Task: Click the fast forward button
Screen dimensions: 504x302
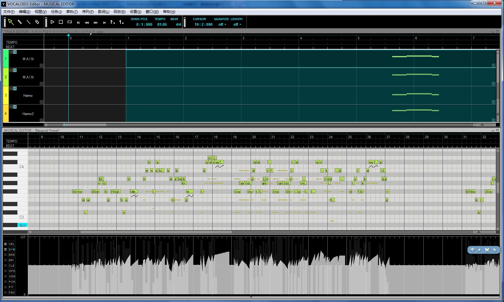Action: (x=96, y=22)
